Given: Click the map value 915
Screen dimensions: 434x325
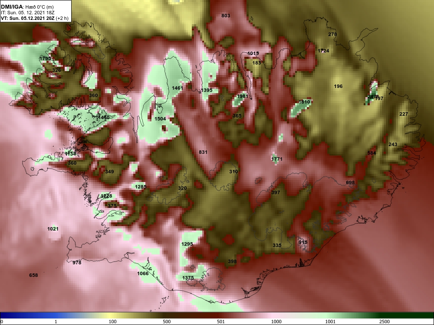Looking at the screenshot, I should click(x=303, y=242).
